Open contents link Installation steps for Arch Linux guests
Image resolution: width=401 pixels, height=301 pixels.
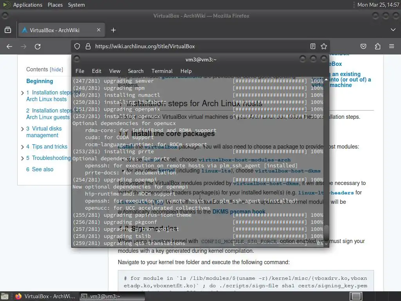pyautogui.click(x=49, y=114)
